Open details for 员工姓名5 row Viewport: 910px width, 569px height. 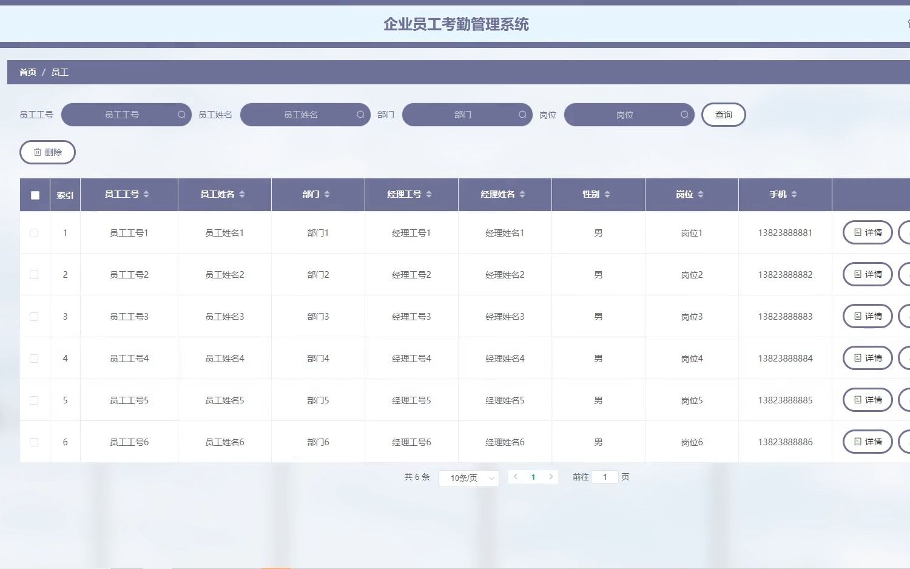(x=867, y=400)
